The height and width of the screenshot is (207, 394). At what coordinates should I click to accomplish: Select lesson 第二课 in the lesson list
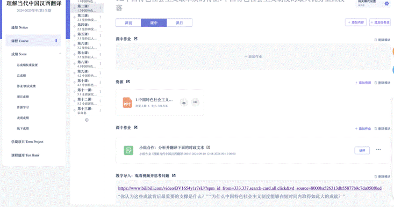(87, 8)
